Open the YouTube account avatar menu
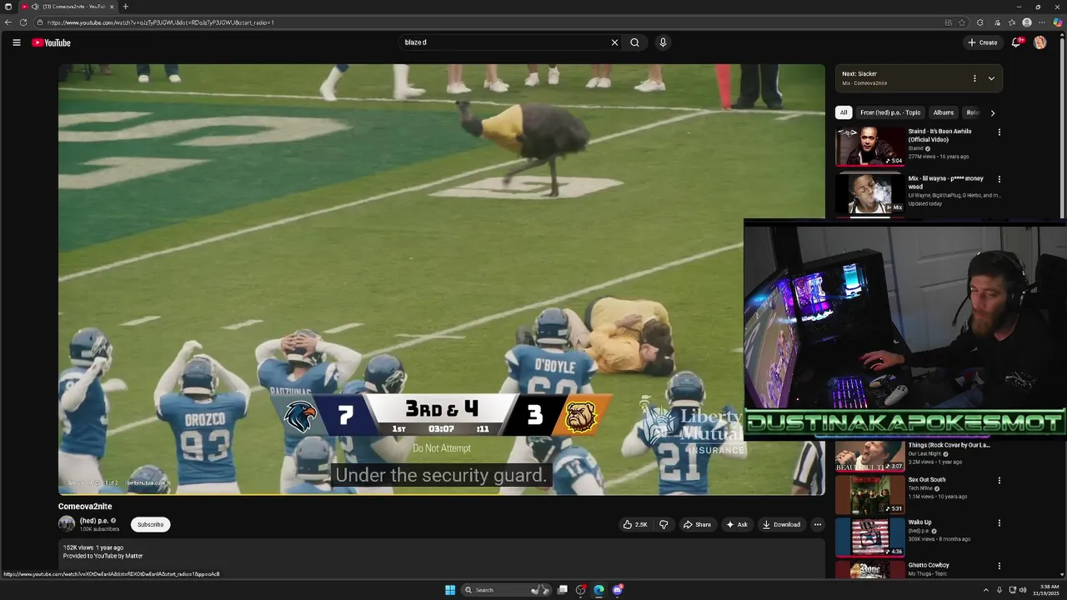Viewport: 1067px width, 600px height. tap(1039, 42)
